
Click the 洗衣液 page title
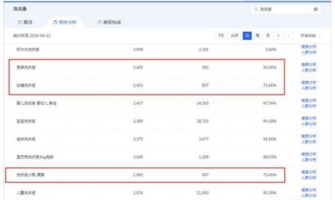(20, 9)
